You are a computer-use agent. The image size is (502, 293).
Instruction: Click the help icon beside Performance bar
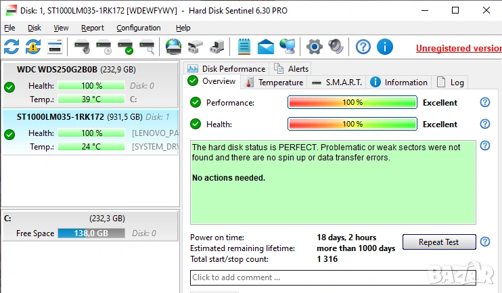tap(484, 103)
